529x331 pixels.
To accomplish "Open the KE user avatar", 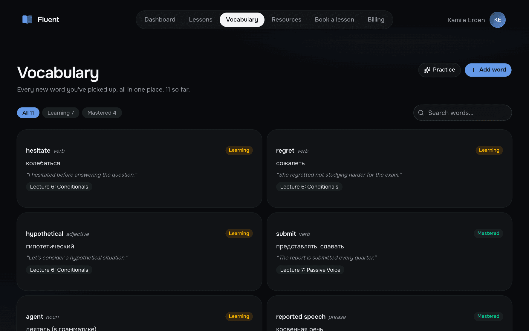I will 498,20.
